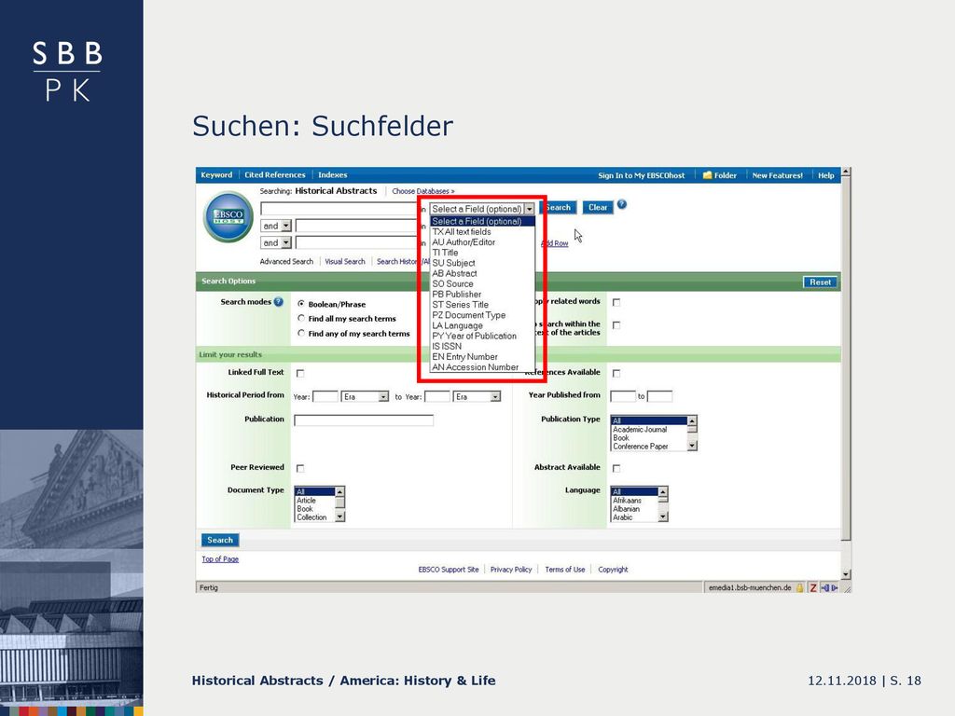This screenshot has height=716, width=955.
Task: Click the Year Published from field
Action: [622, 396]
